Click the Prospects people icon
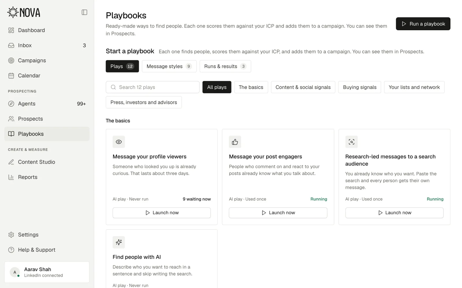This screenshot has height=288, width=462. 11,119
